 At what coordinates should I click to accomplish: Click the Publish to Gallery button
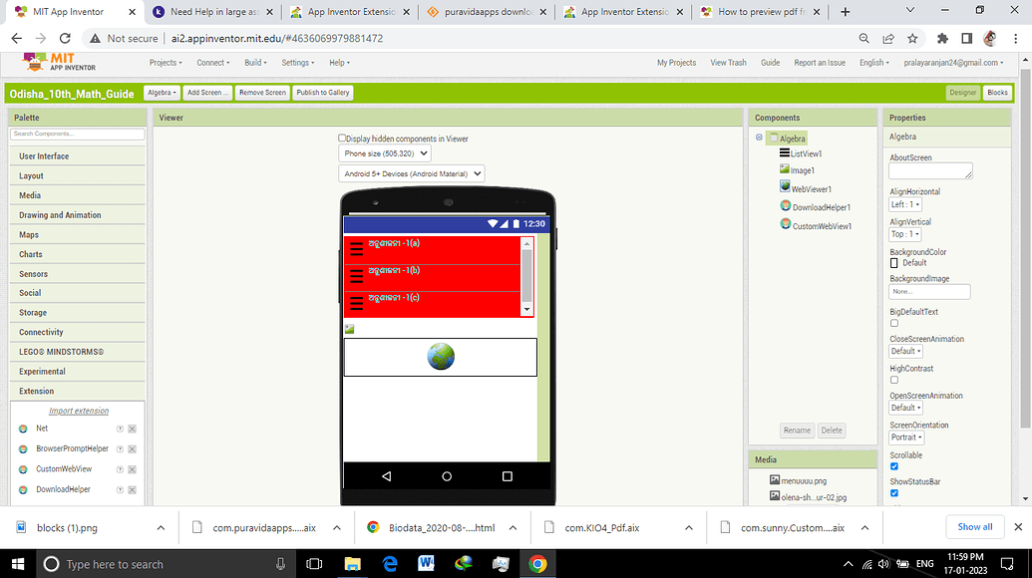click(322, 92)
